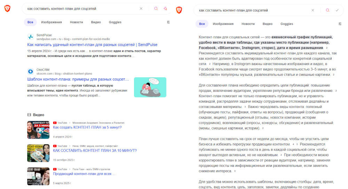Clear the search query in the left window
The image size is (348, 189).
[x=141, y=9]
